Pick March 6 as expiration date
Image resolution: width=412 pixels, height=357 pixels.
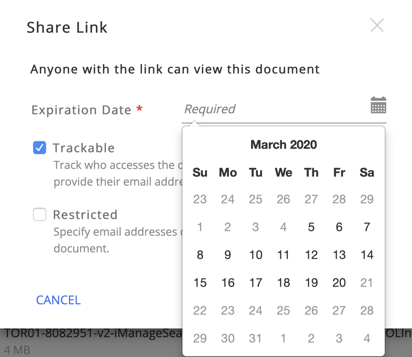click(339, 227)
